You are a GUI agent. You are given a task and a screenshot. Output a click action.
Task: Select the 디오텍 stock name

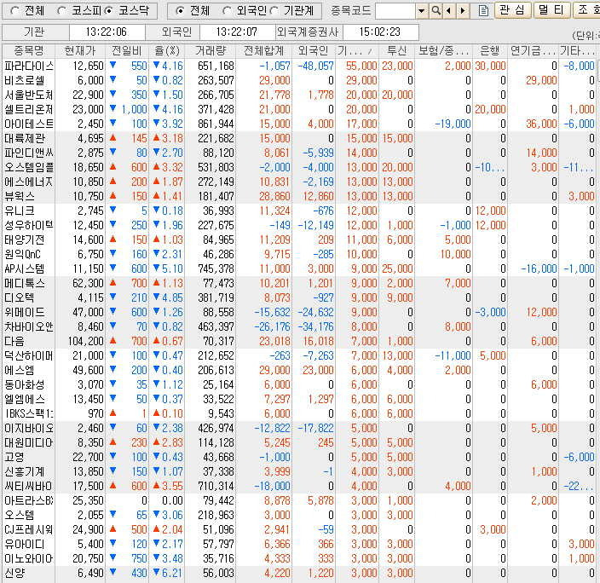pos(20,297)
